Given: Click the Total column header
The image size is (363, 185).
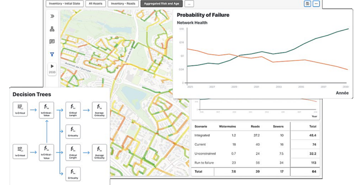Looking at the screenshot, I should click(x=313, y=127).
